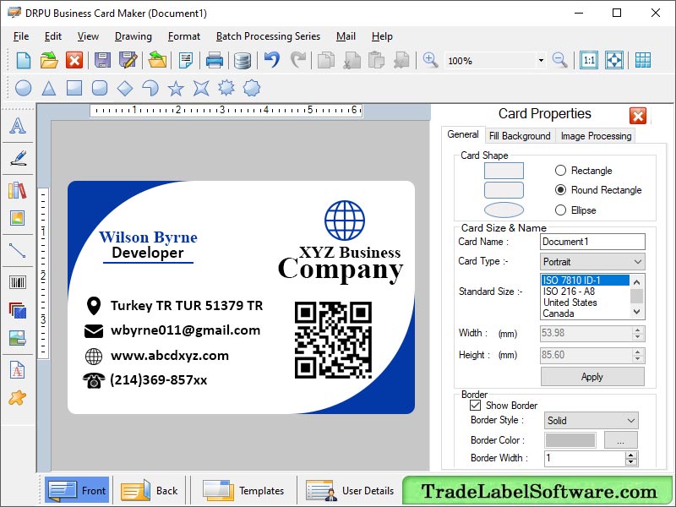
Task: Select the rounded rectangle shape tool
Action: [100, 88]
